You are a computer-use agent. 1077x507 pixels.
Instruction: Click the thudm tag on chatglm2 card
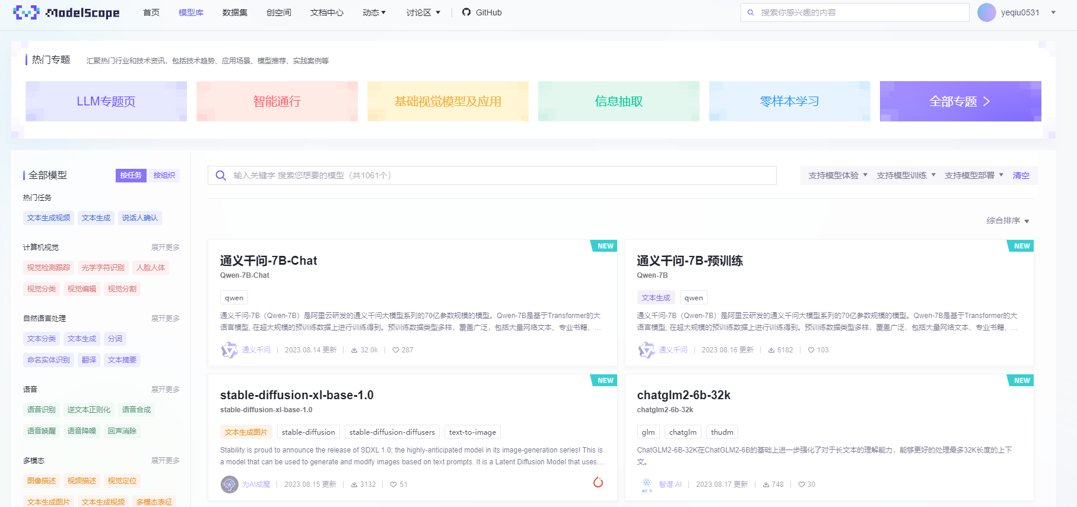click(x=722, y=432)
